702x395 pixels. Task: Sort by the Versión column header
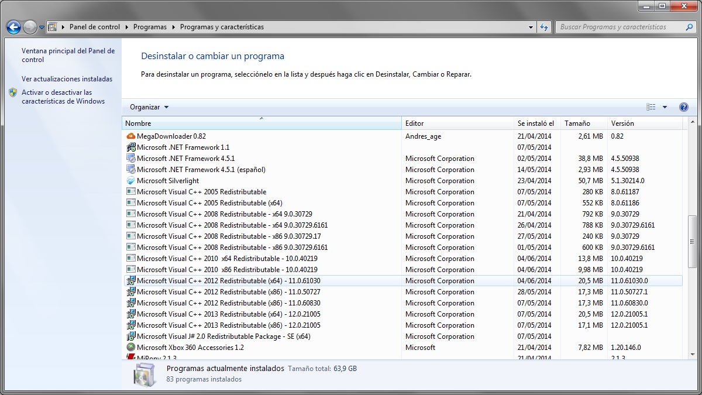point(645,123)
